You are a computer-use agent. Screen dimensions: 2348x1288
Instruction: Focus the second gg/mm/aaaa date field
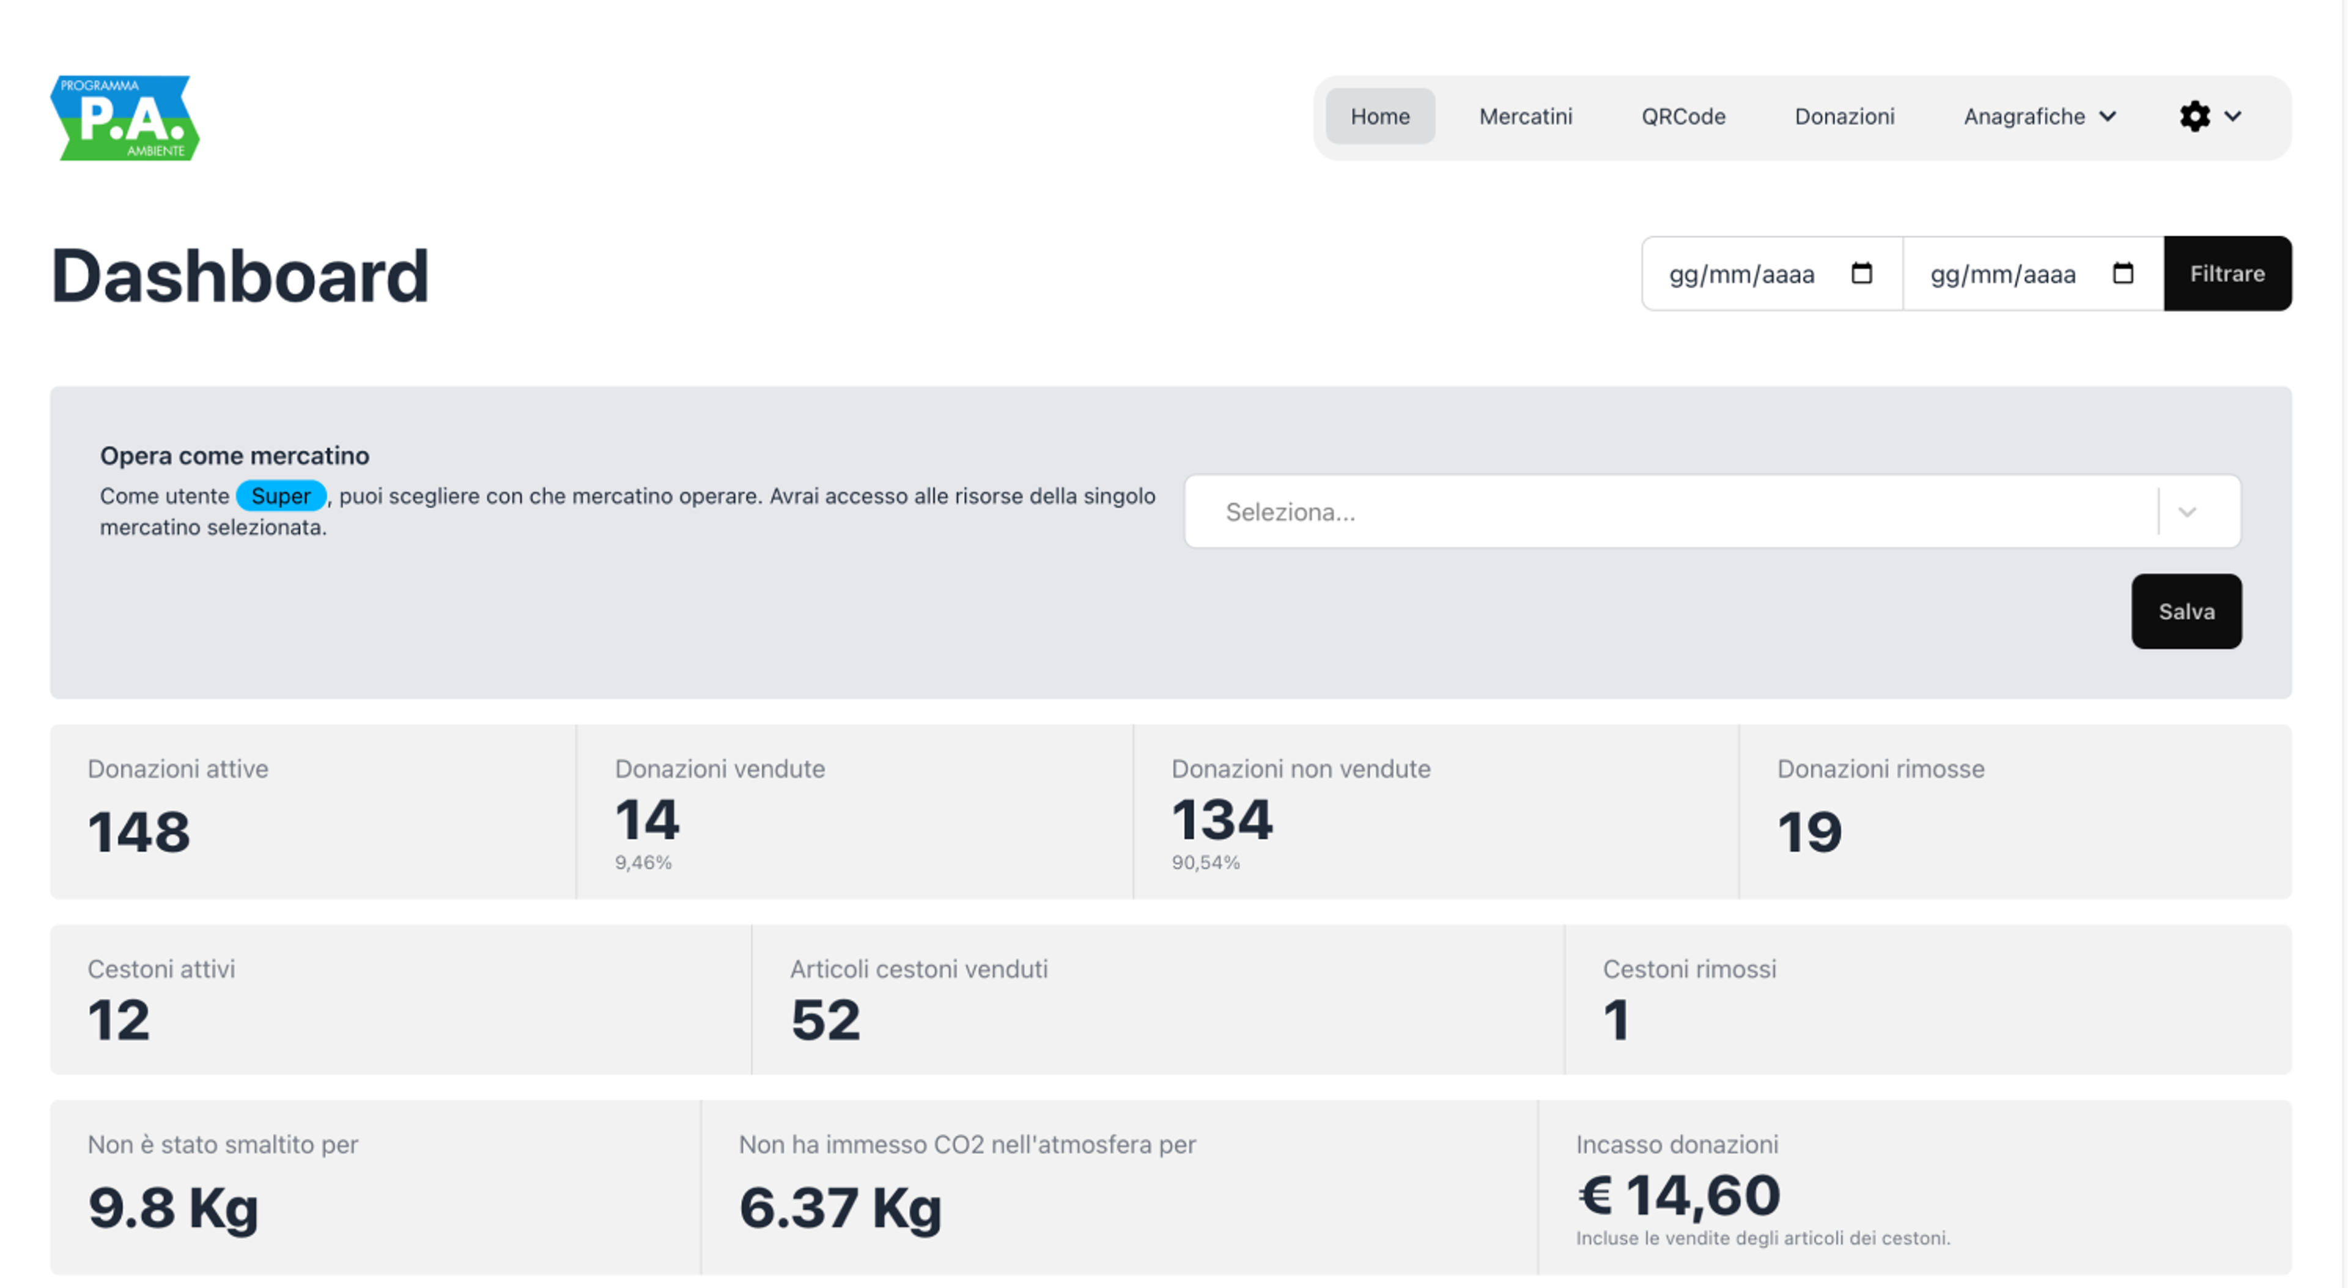[x=2032, y=273]
